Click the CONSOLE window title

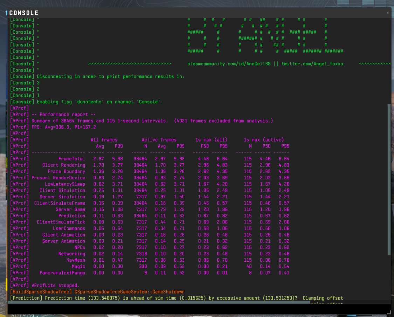pos(23,13)
